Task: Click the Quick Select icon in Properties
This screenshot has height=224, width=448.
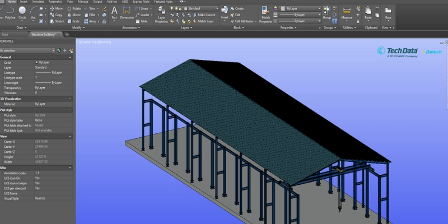Action: pyautogui.click(x=71, y=50)
